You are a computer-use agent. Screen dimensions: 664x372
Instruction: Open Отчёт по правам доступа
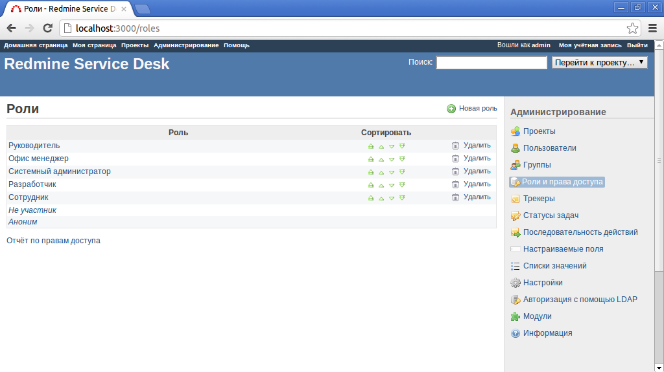53,241
